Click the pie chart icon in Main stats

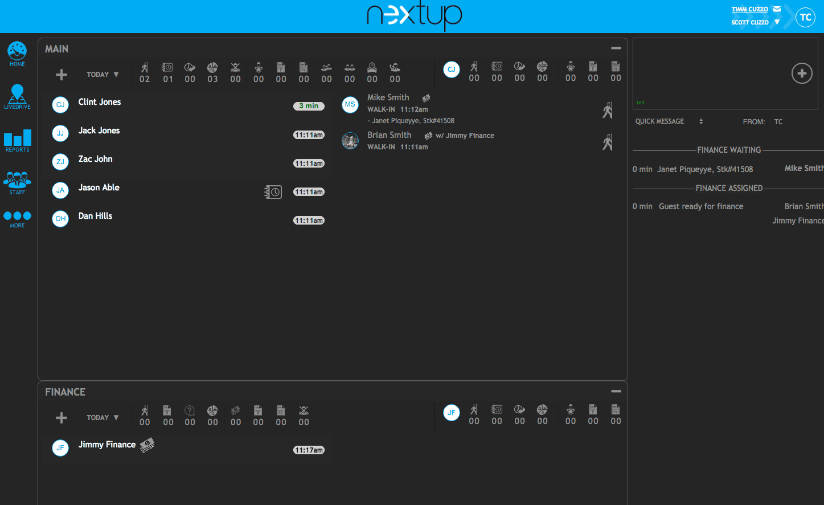(x=212, y=67)
